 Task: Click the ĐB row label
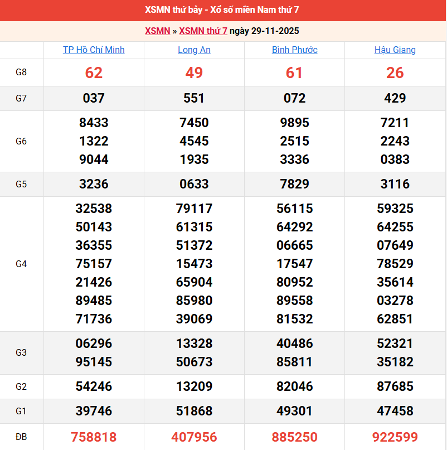tap(21, 437)
